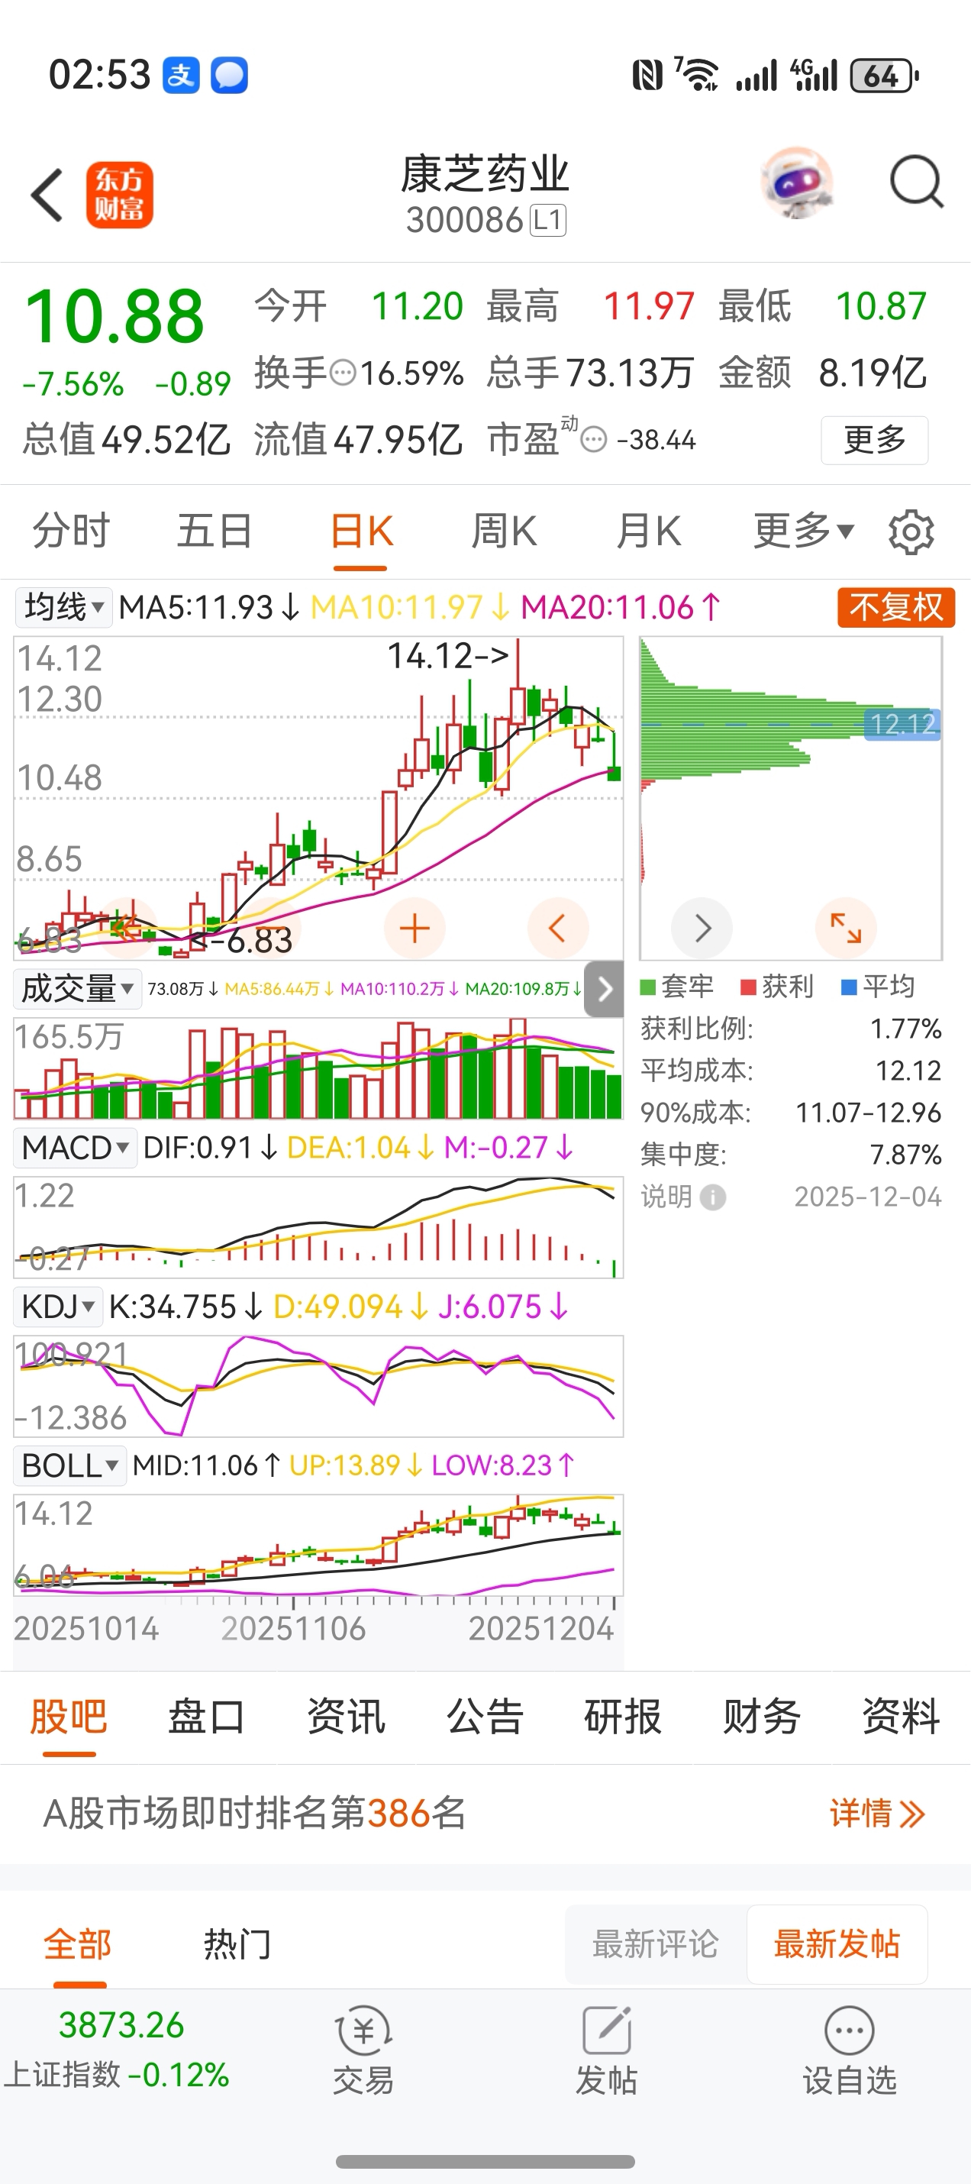Open the 盘口 tab
971x2184 pixels.
click(207, 1717)
